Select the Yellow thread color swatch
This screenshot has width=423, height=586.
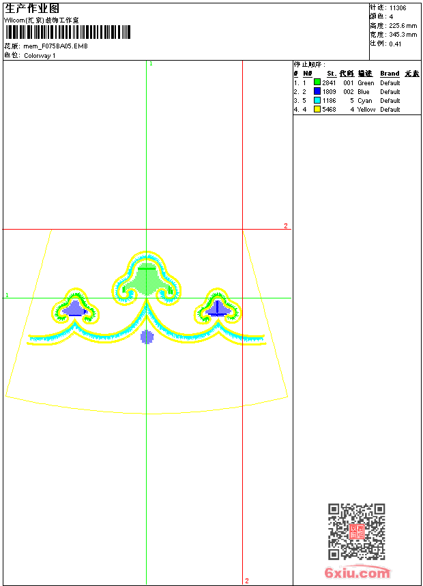click(317, 109)
